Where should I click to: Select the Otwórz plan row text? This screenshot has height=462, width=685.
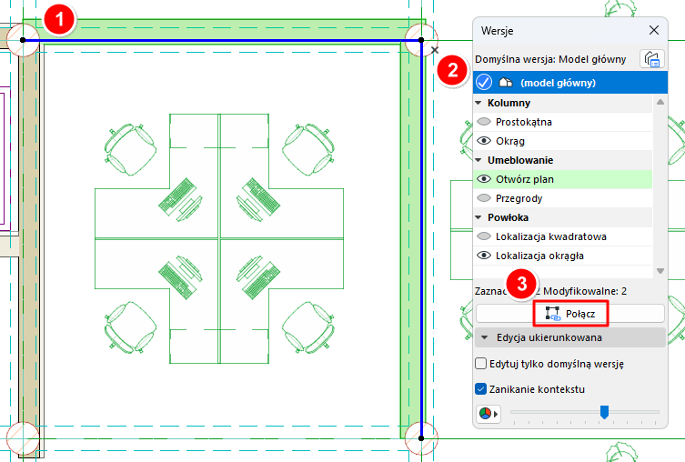pyautogui.click(x=525, y=179)
